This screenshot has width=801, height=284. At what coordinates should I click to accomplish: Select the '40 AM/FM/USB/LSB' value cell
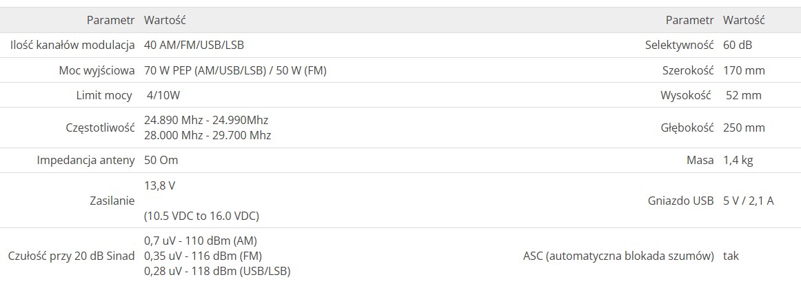pyautogui.click(x=194, y=45)
